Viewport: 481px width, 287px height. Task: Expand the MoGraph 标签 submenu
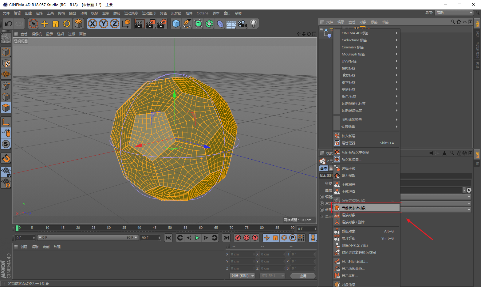coord(366,54)
